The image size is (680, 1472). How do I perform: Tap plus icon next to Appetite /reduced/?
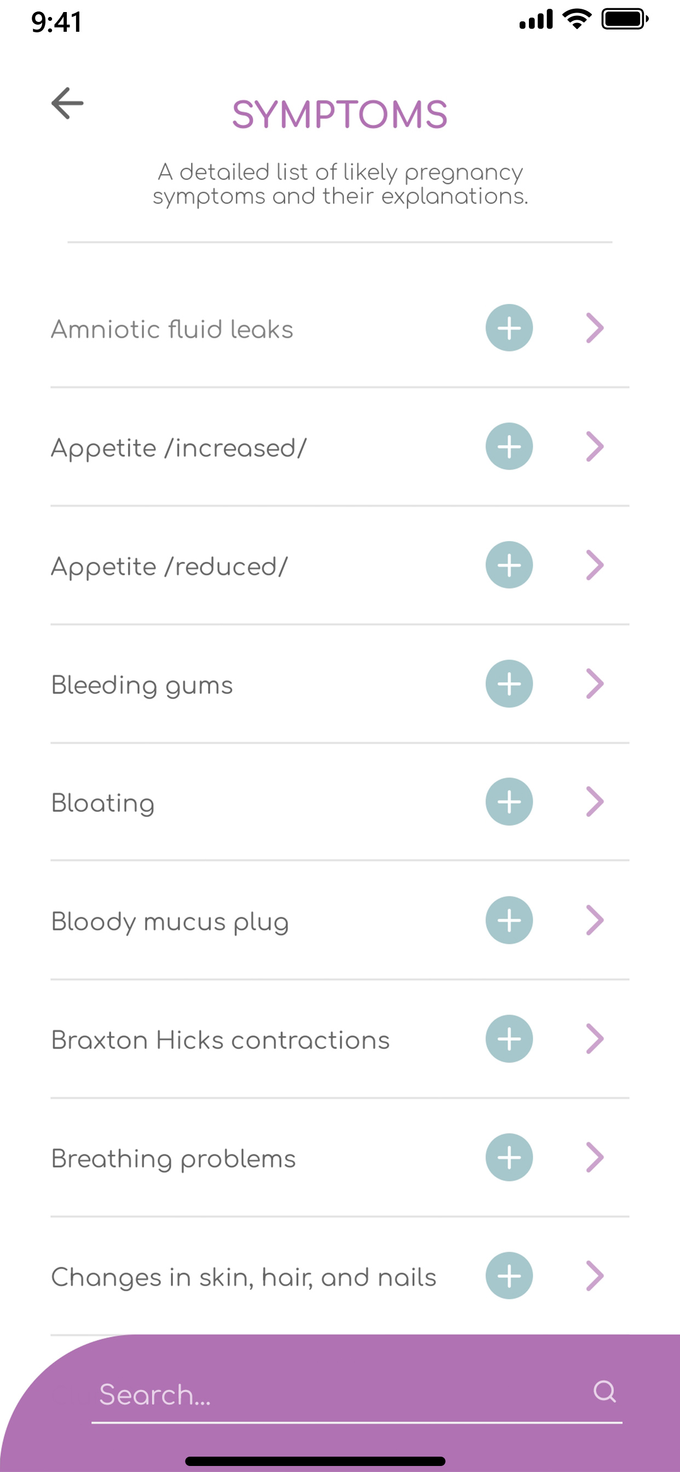(x=509, y=565)
